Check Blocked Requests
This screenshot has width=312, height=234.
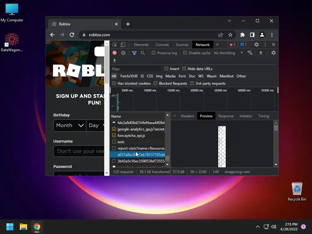click(x=155, y=83)
